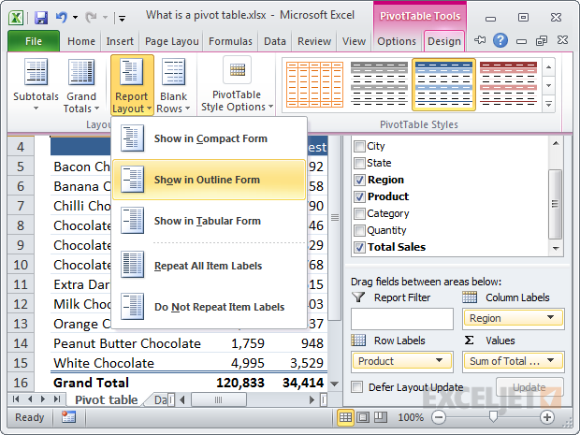
Task: Click zoom in plus button
Action: coord(547,417)
